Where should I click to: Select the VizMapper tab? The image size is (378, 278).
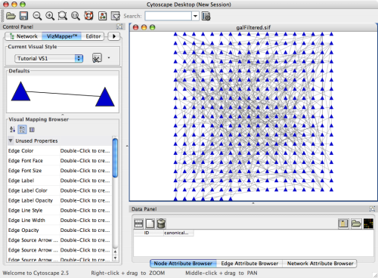(62, 36)
